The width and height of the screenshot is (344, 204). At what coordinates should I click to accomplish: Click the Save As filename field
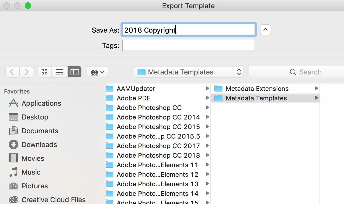(x=189, y=30)
